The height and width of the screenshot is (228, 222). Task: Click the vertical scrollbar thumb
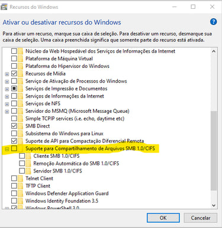[214, 151]
